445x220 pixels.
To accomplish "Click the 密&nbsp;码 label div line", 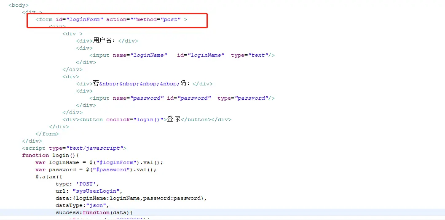I will click(144, 84).
